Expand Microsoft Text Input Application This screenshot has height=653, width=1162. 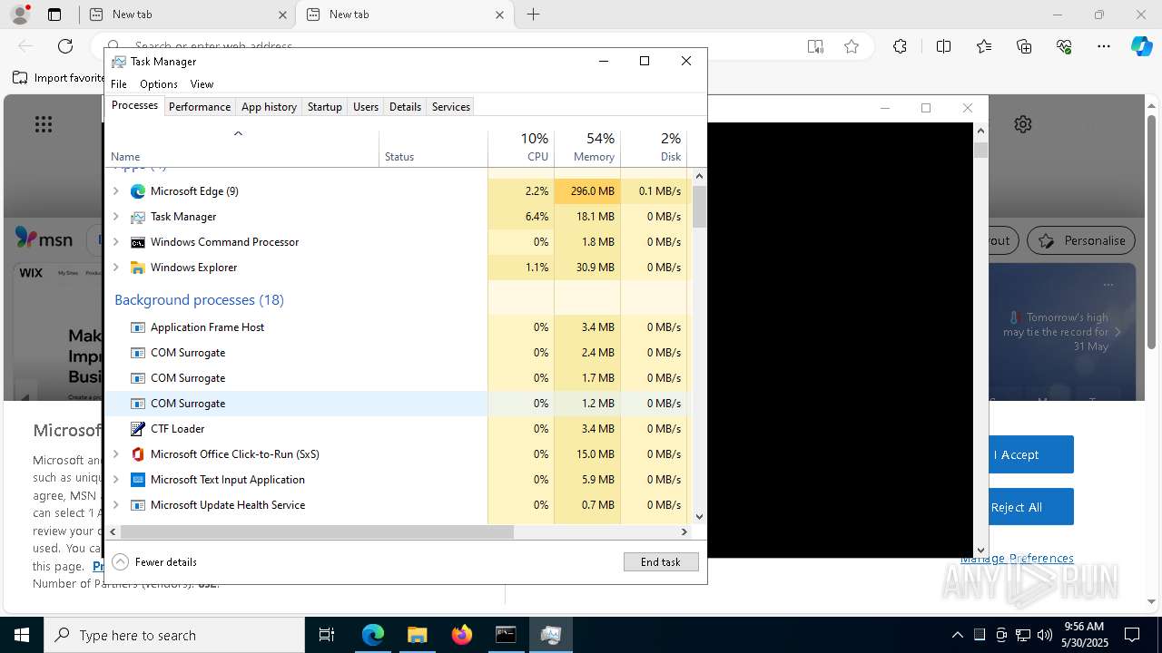pyautogui.click(x=115, y=480)
